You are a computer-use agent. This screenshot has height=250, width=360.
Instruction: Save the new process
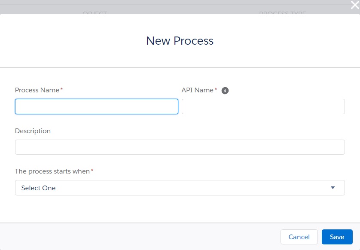click(337, 237)
